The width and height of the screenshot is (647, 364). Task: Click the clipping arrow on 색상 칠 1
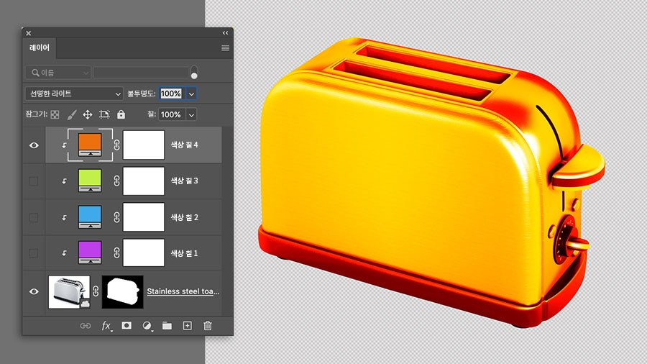(65, 253)
